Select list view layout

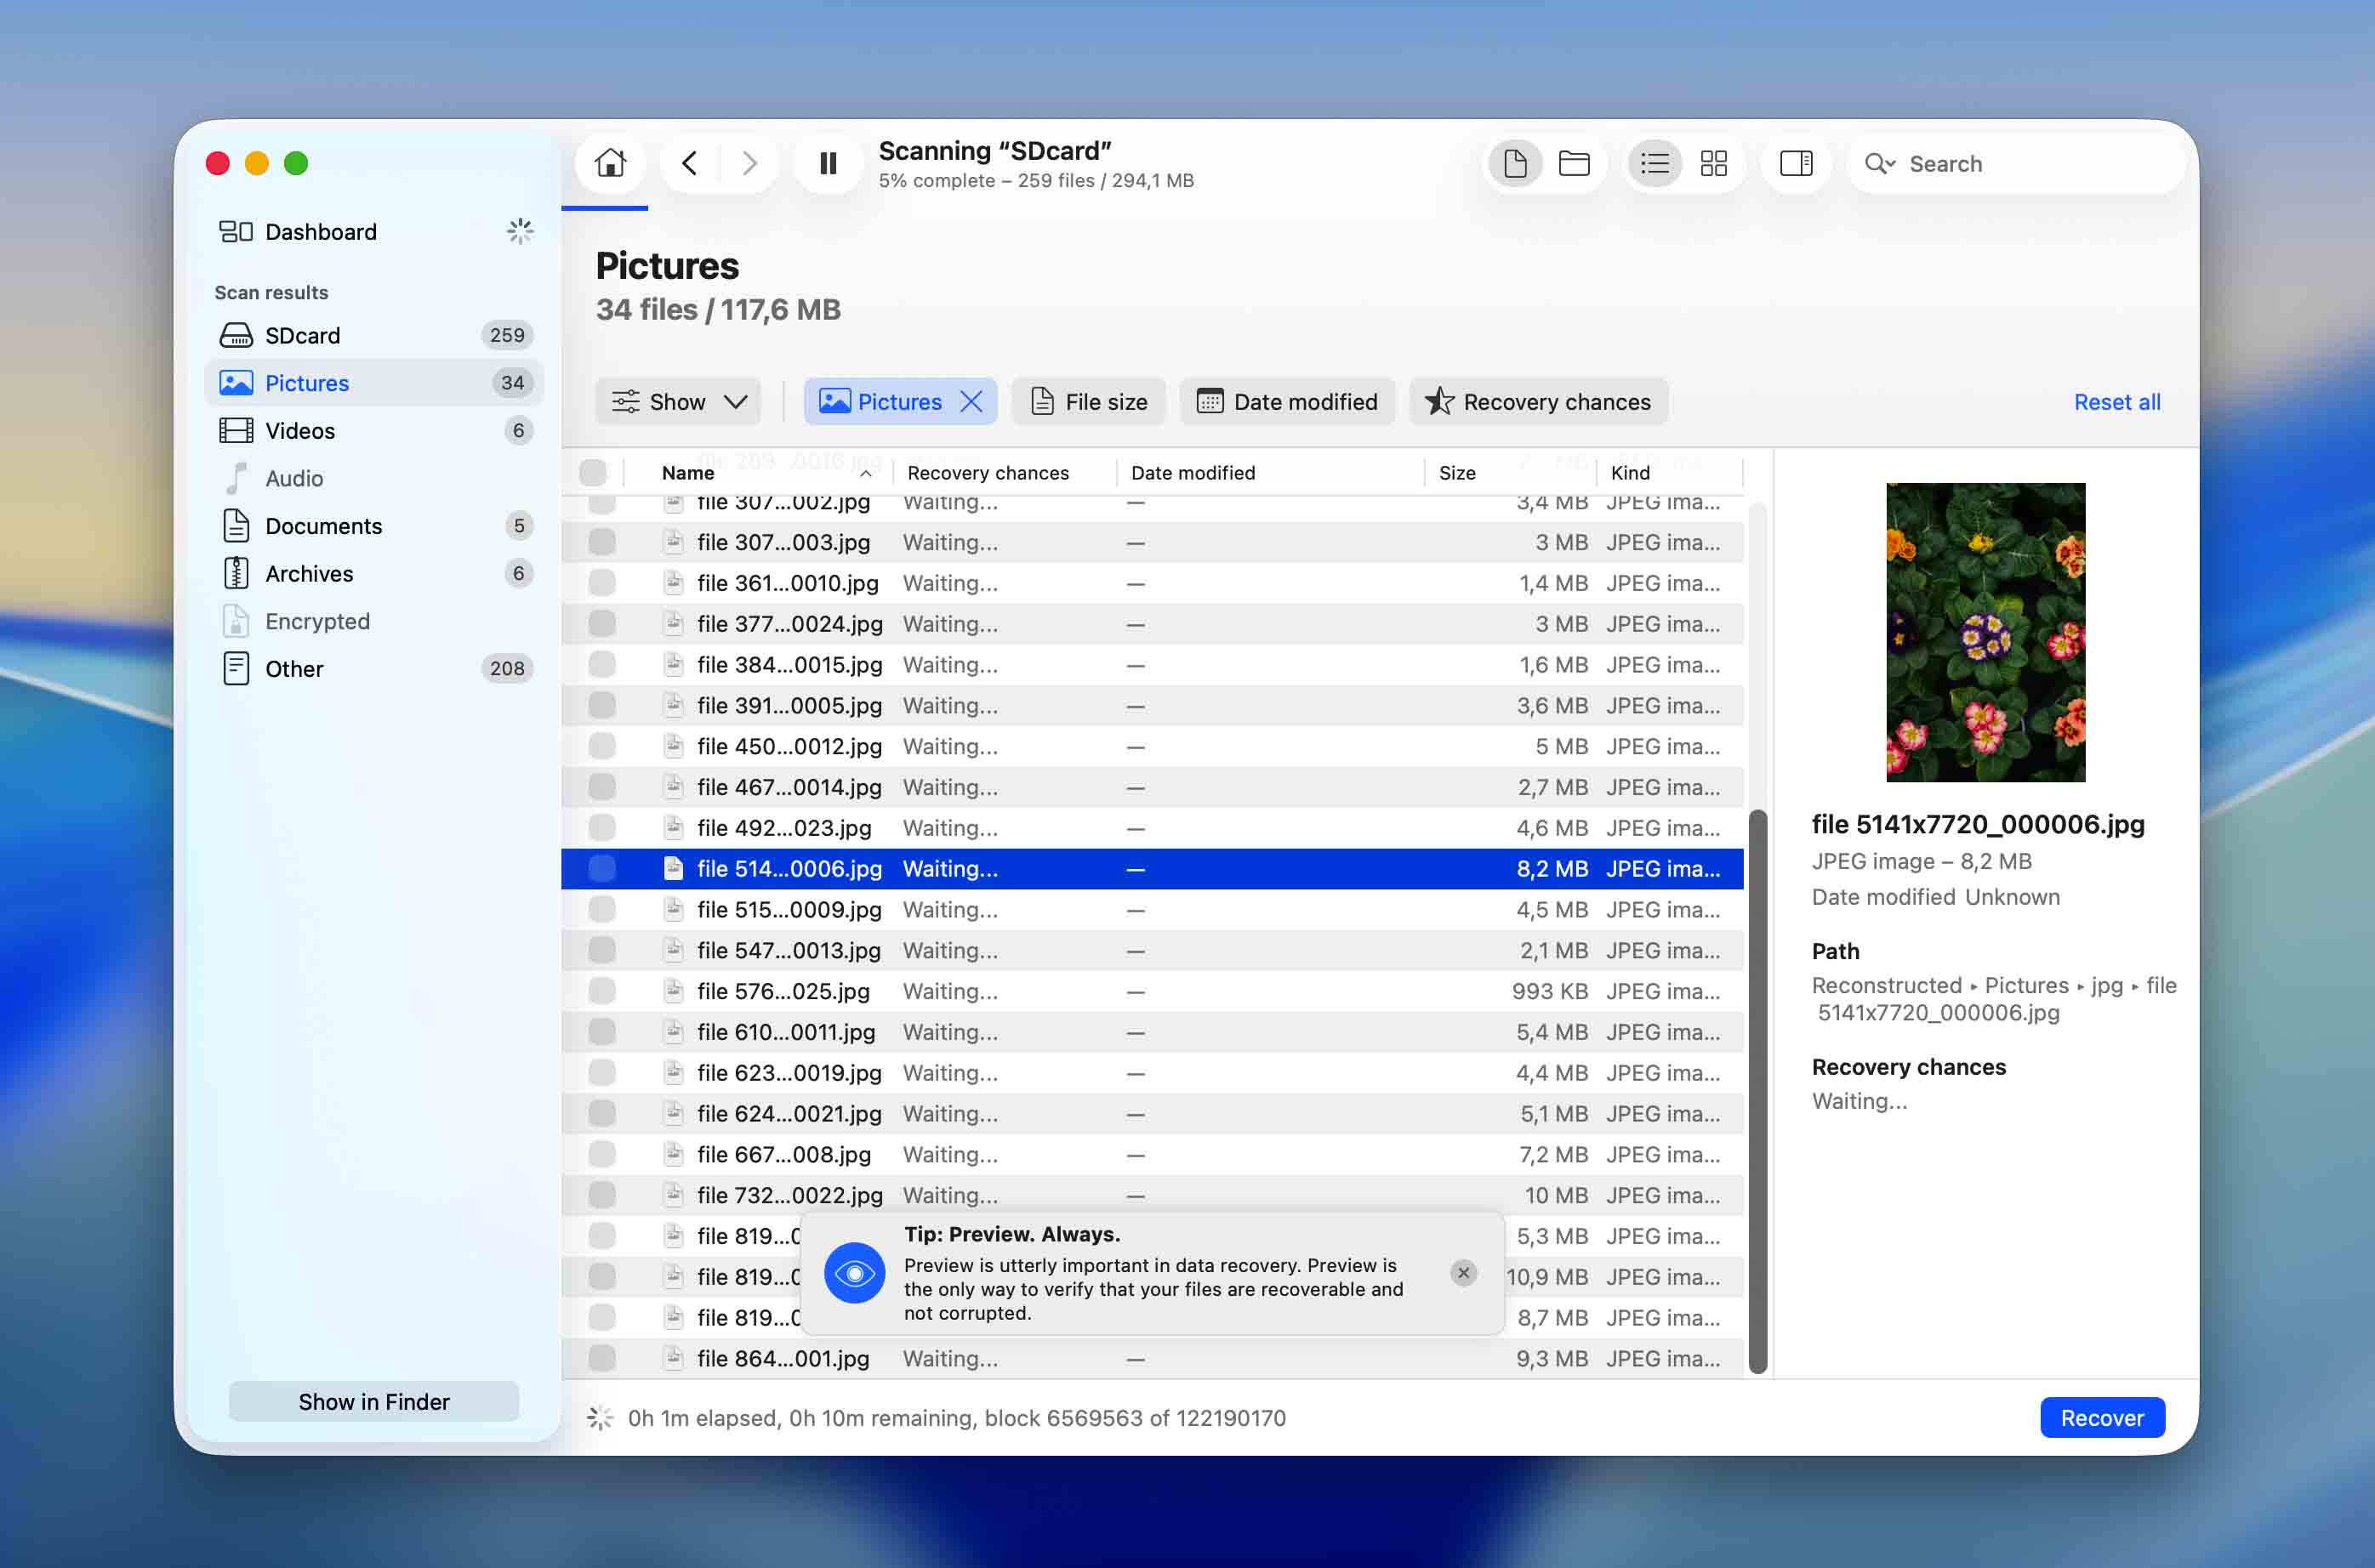click(1655, 163)
